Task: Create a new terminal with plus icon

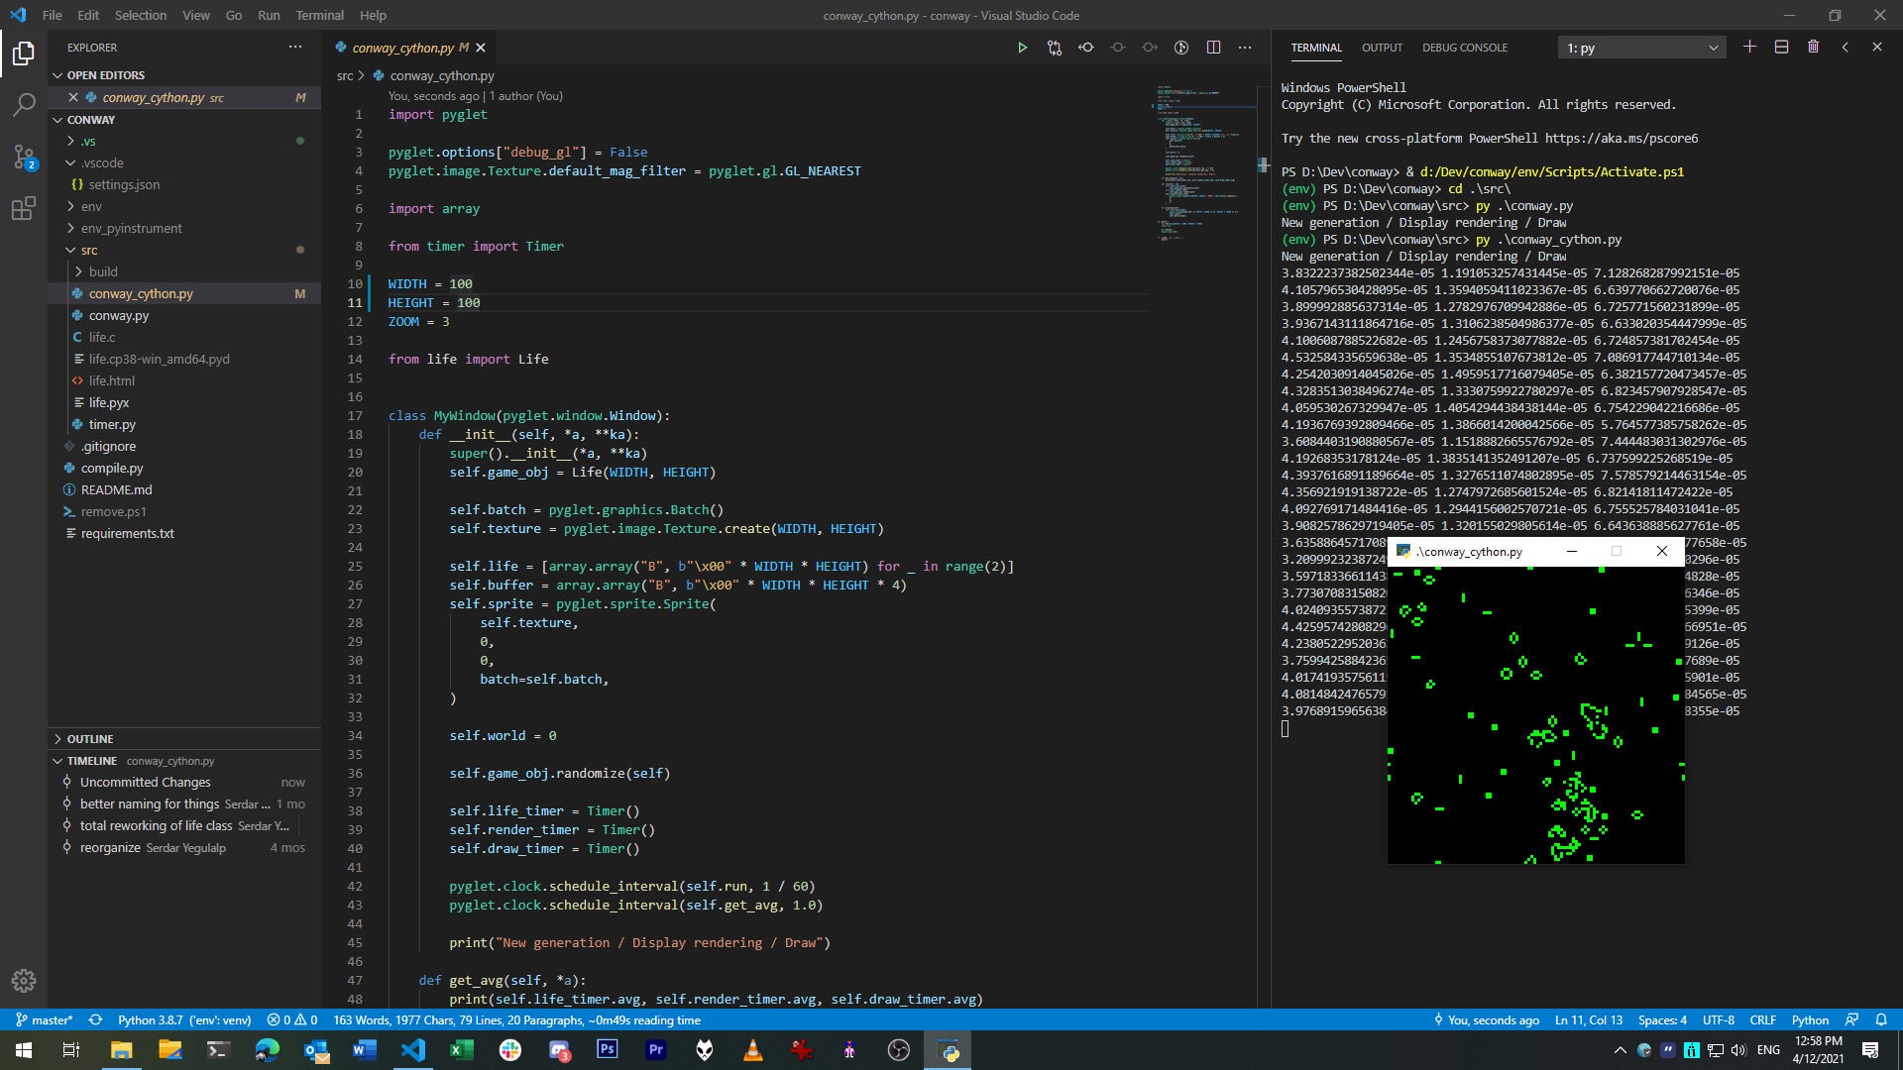Action: [1749, 47]
